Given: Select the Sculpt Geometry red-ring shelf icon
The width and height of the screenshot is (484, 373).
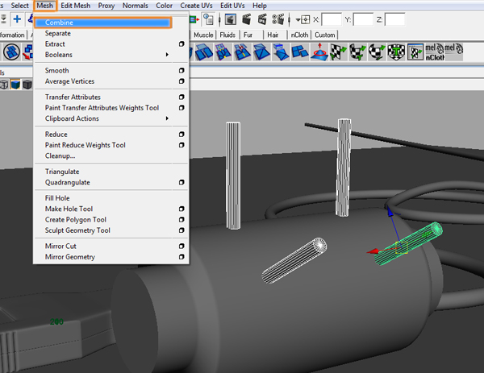Looking at the screenshot, I should point(319,52).
